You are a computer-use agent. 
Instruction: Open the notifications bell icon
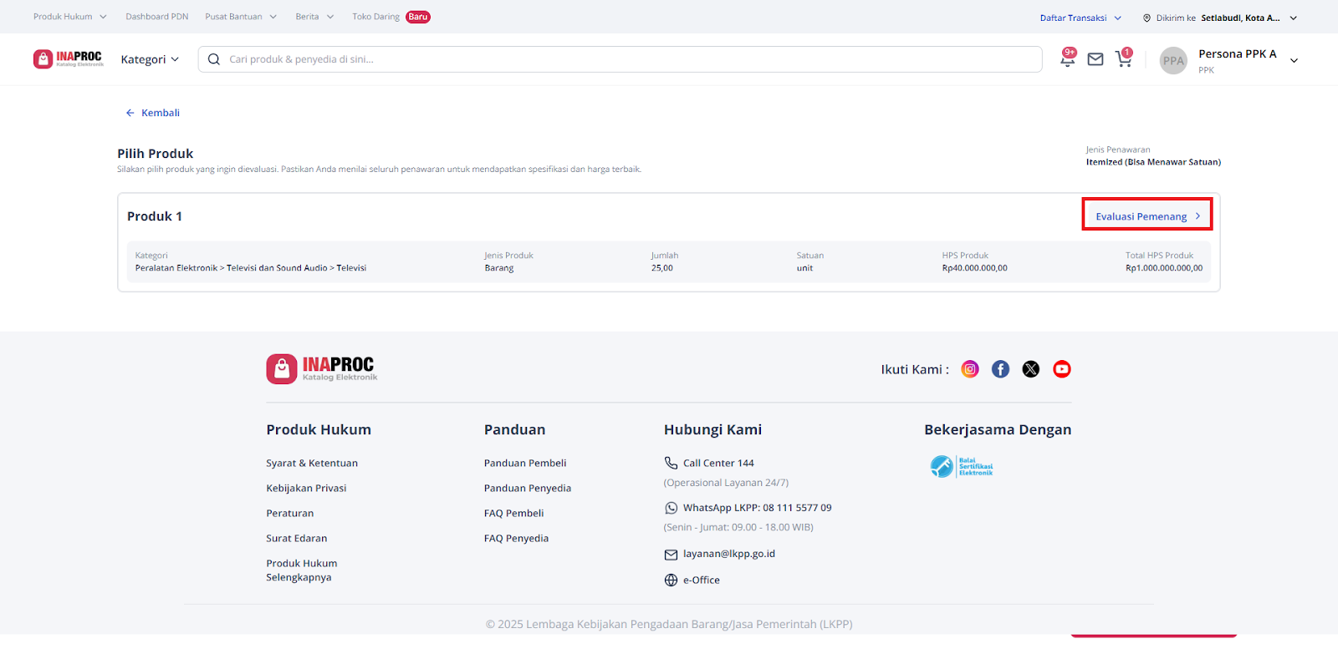(1068, 58)
